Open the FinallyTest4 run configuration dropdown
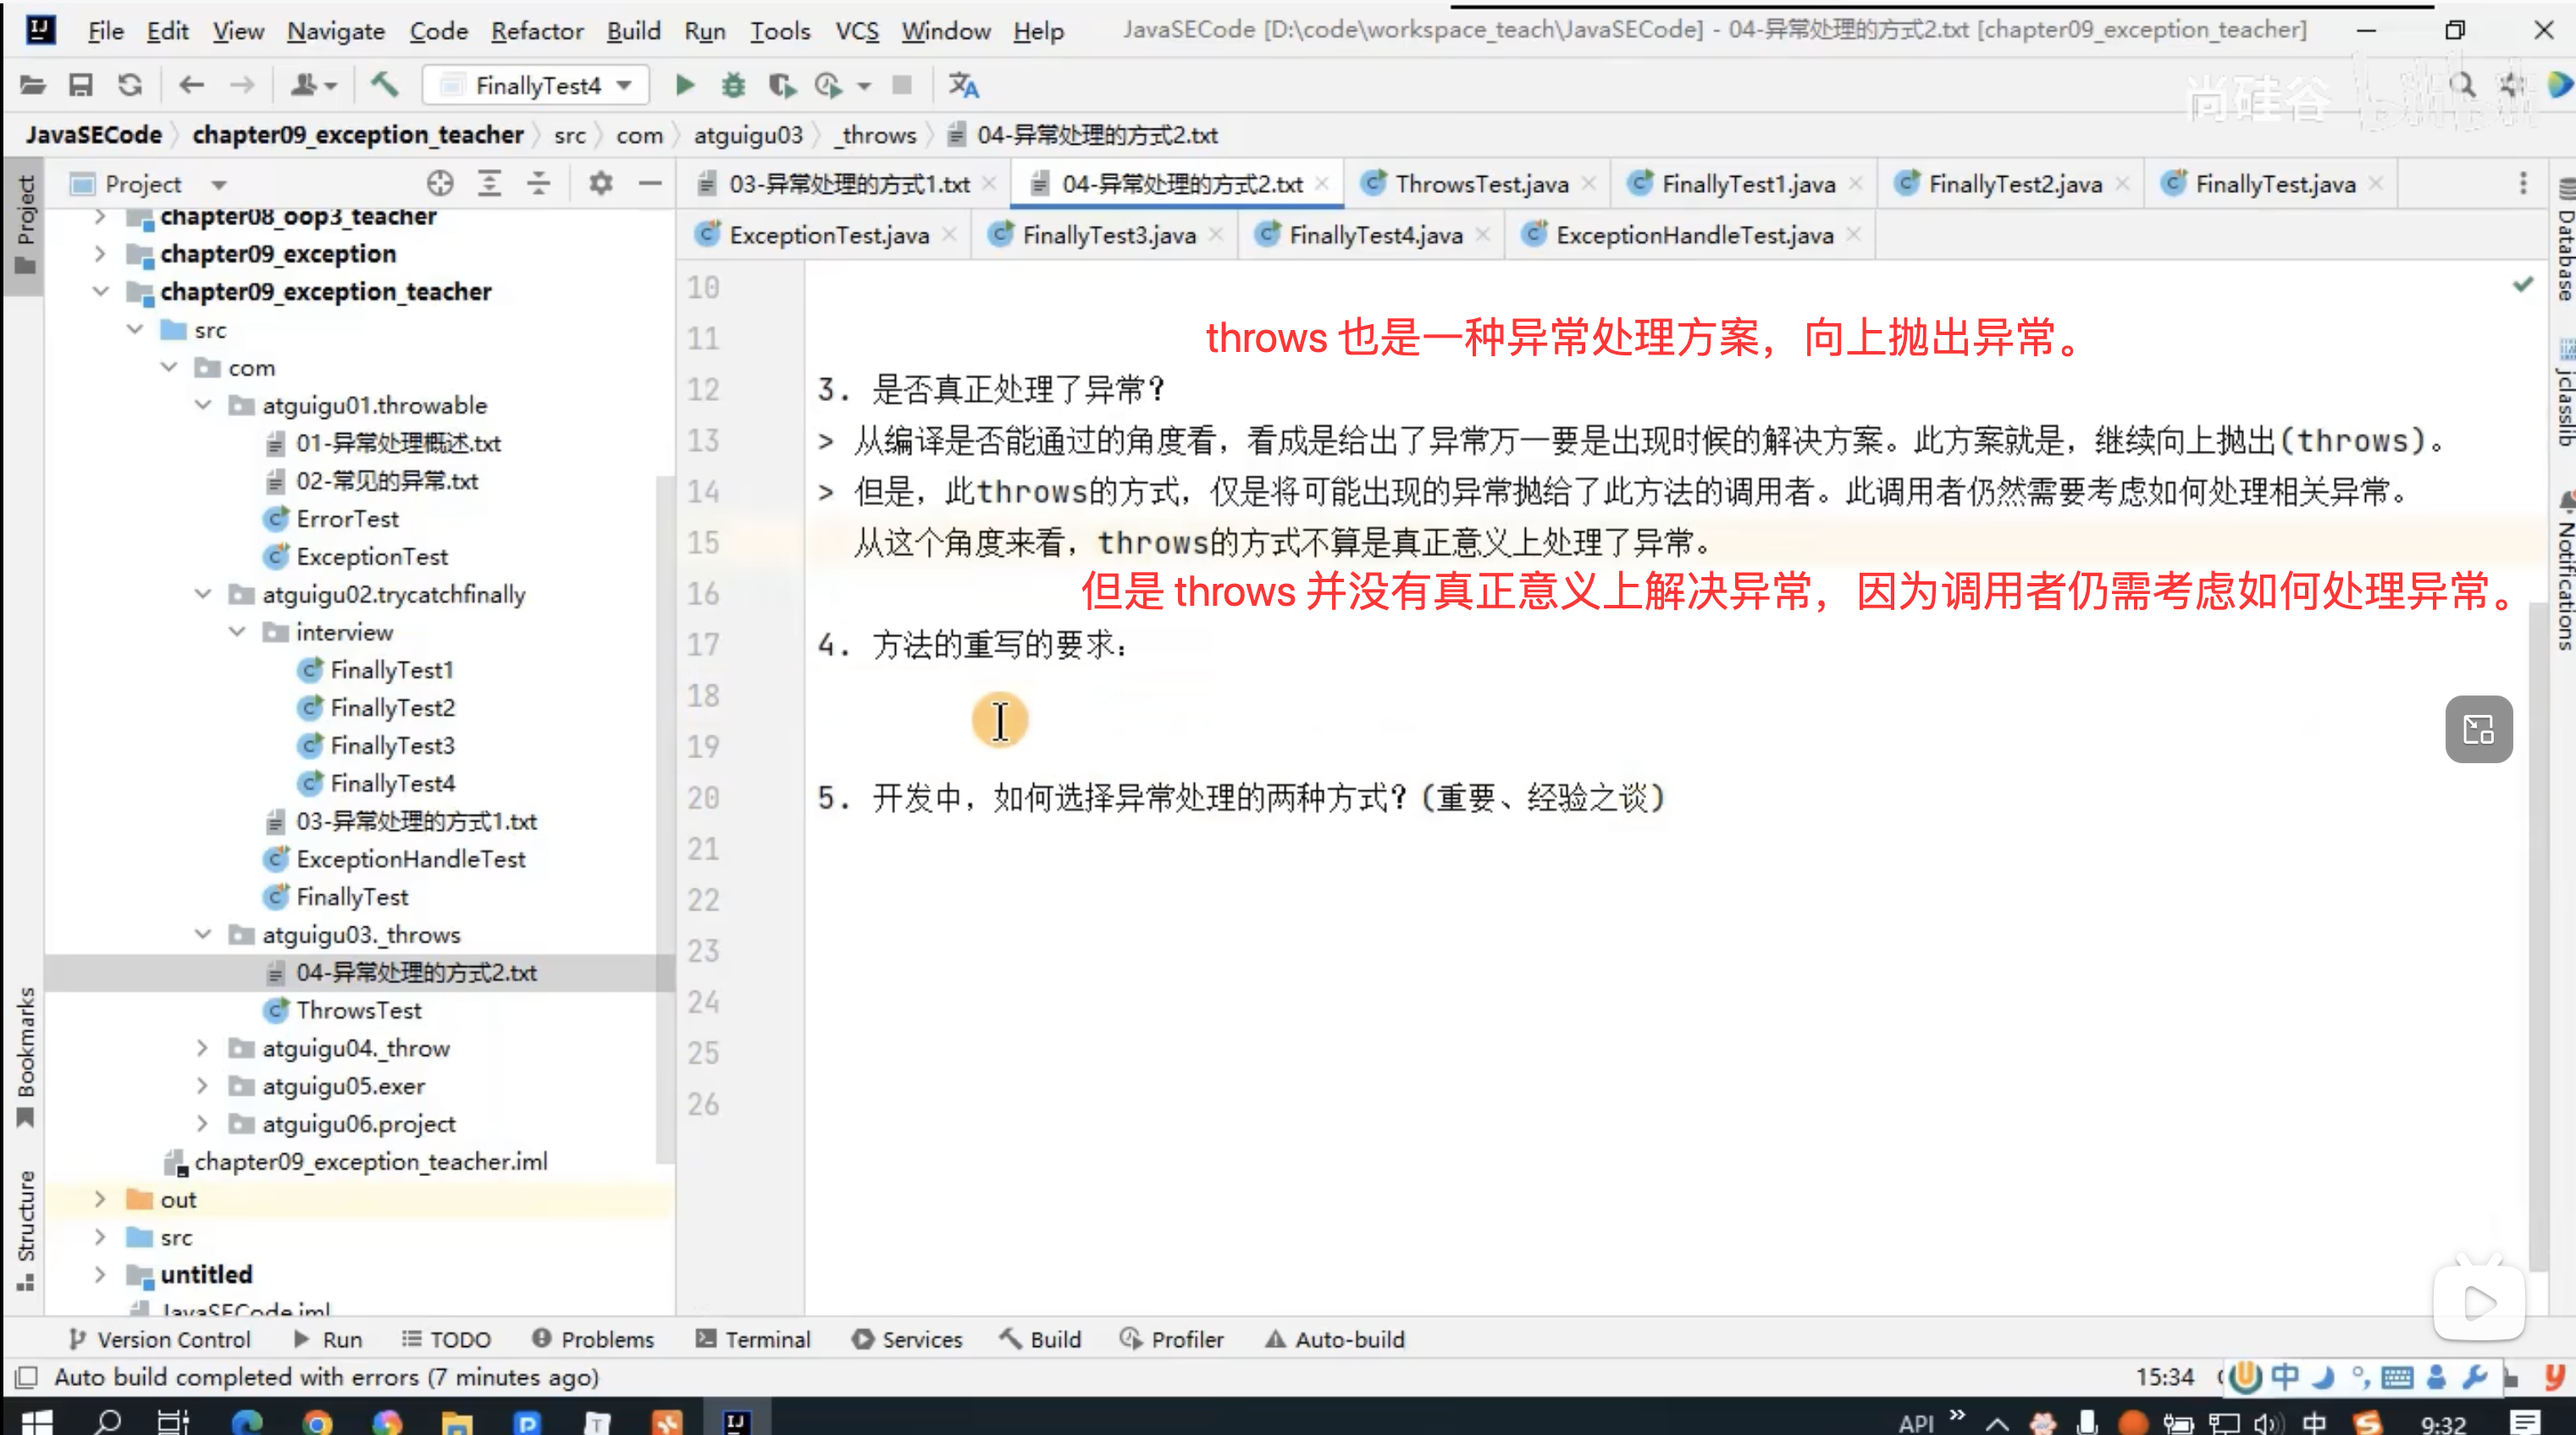 click(536, 86)
